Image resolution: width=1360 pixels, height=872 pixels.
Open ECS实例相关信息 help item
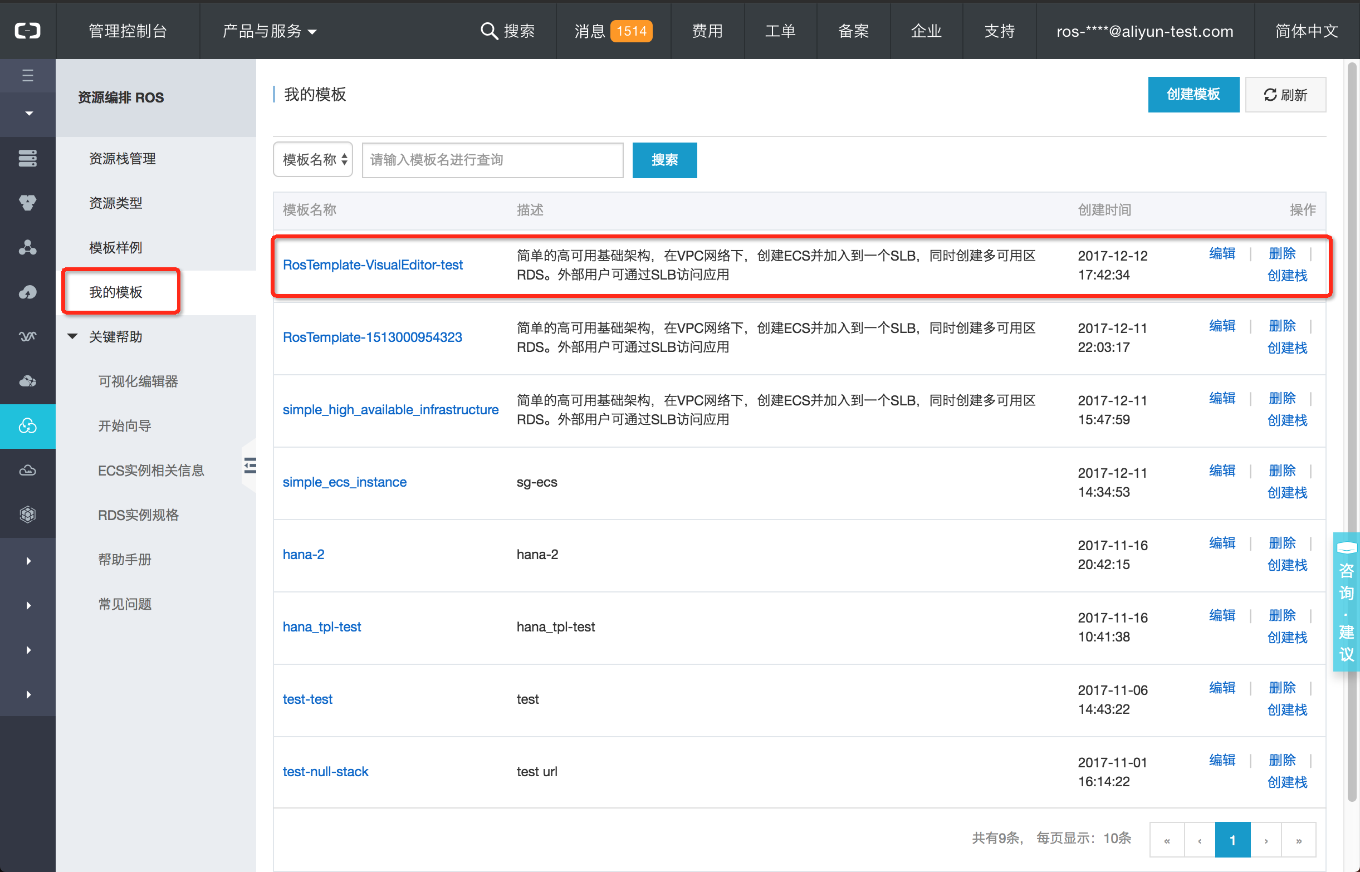(151, 471)
